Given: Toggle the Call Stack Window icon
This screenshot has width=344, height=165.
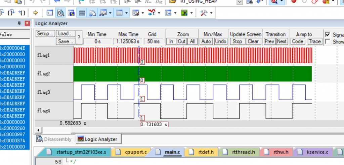Looking at the screenshot, I should [92, 13].
